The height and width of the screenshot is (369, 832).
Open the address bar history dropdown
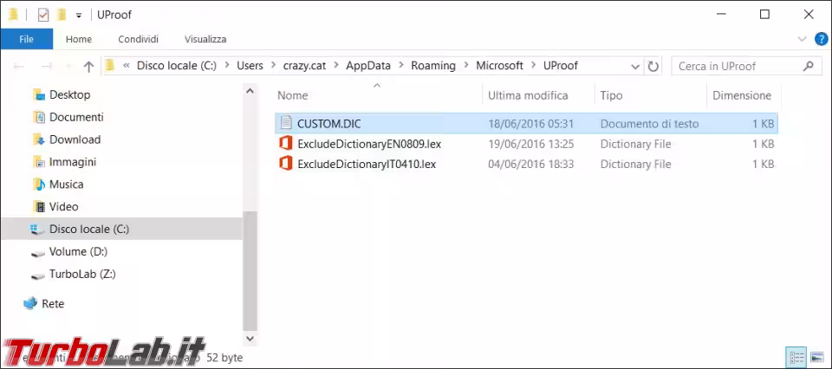coord(635,67)
